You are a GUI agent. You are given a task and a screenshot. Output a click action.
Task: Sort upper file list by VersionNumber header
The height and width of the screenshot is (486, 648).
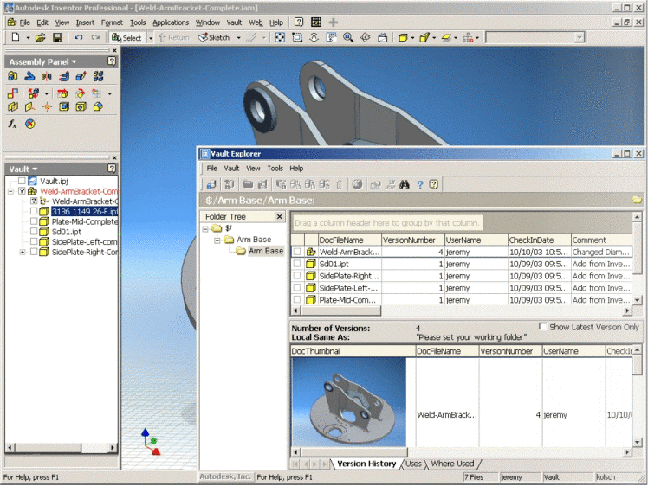[x=412, y=240]
